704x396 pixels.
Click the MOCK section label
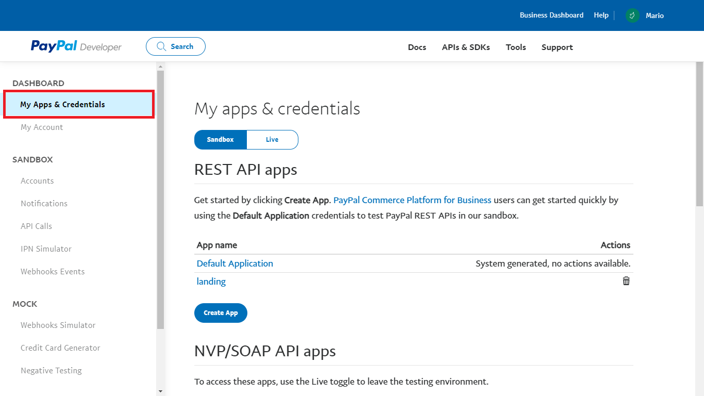25,304
